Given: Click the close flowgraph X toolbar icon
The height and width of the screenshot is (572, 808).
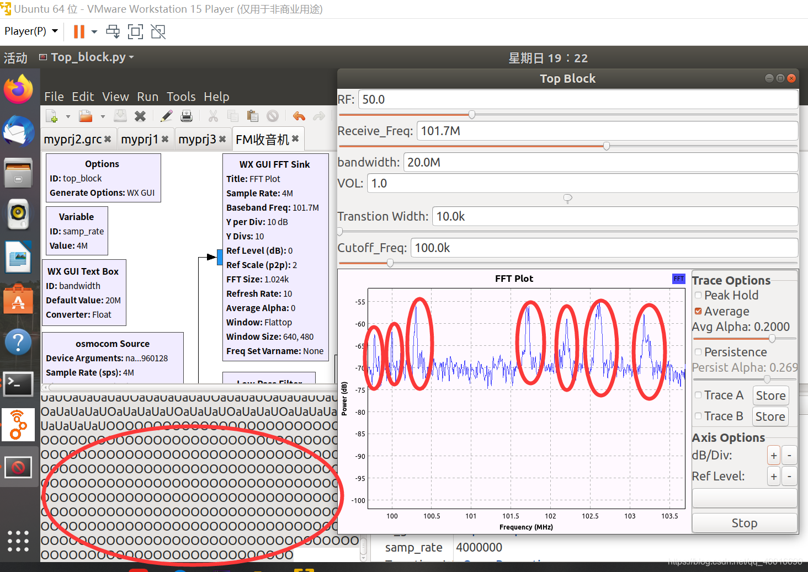Looking at the screenshot, I should [x=140, y=116].
